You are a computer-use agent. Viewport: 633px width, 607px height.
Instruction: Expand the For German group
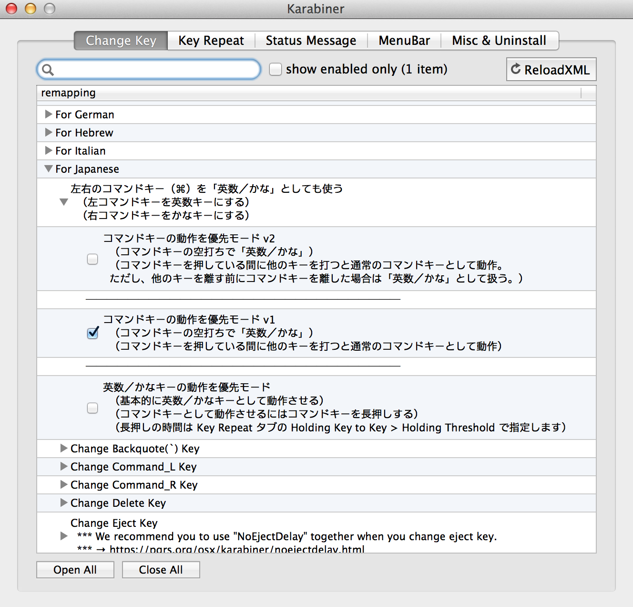[48, 114]
